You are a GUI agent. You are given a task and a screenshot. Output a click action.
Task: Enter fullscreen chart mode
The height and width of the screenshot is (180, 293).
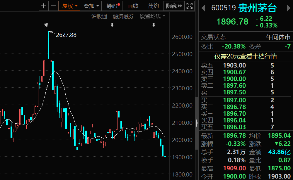[x=190, y=6]
